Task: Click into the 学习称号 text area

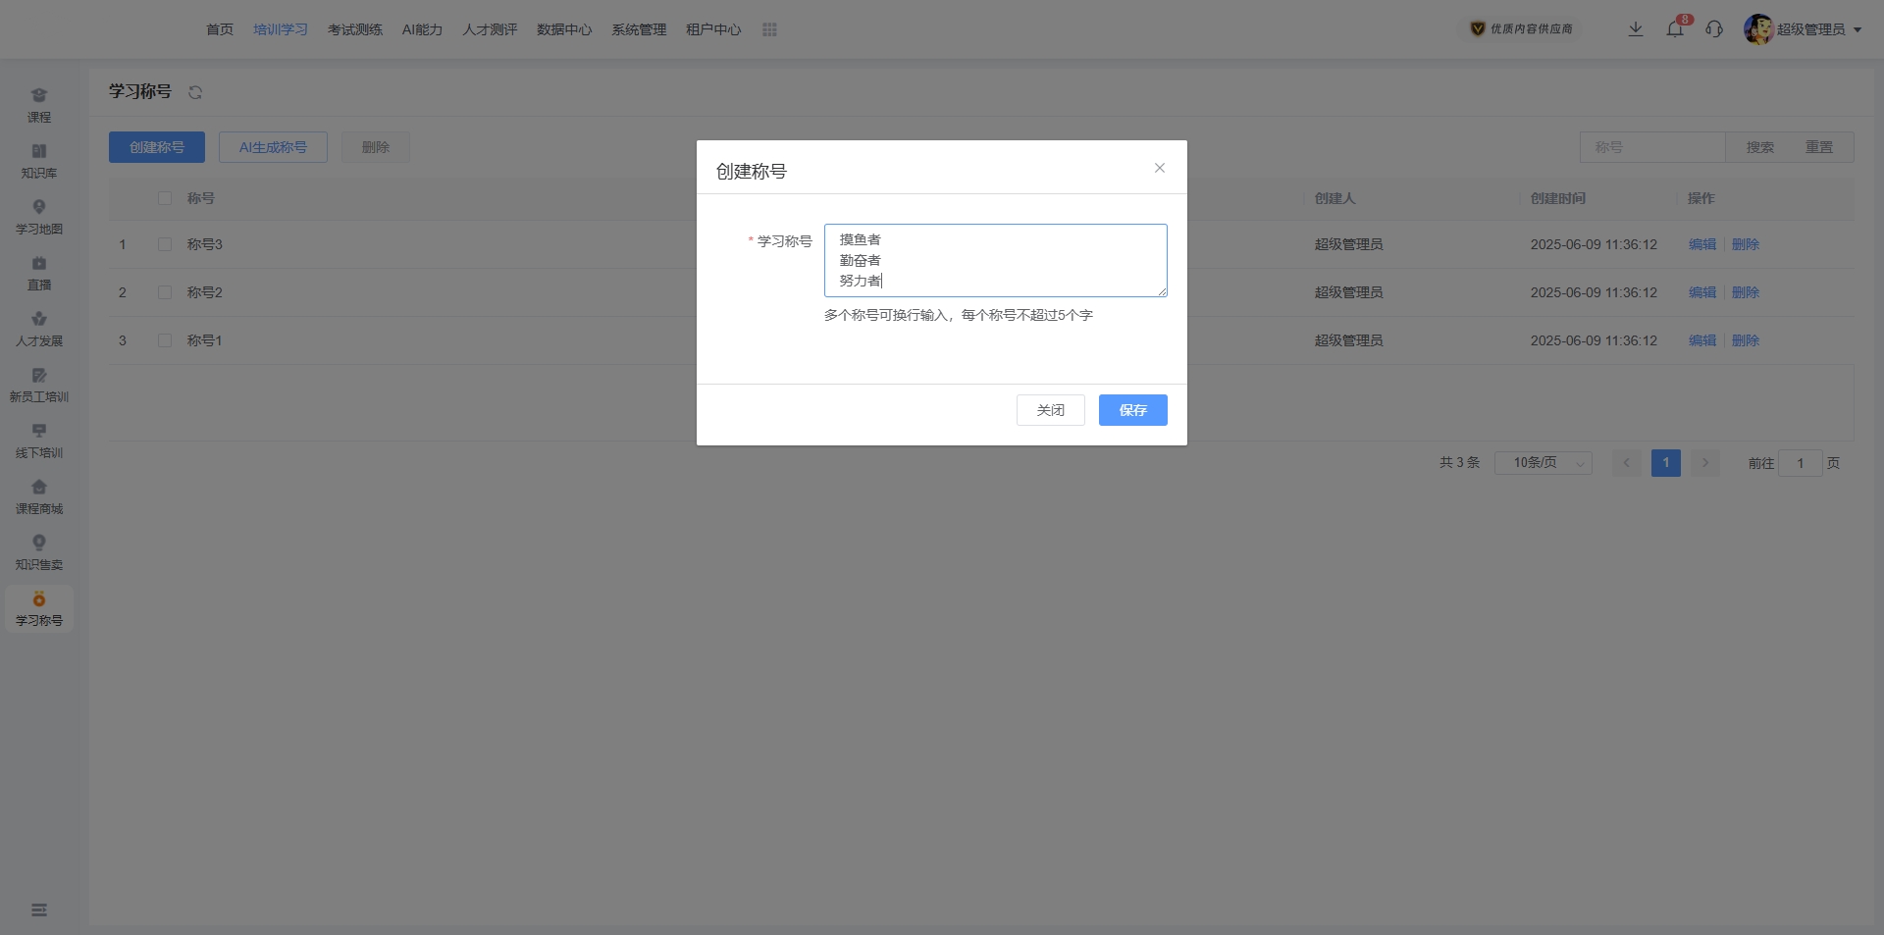Action: tap(995, 260)
